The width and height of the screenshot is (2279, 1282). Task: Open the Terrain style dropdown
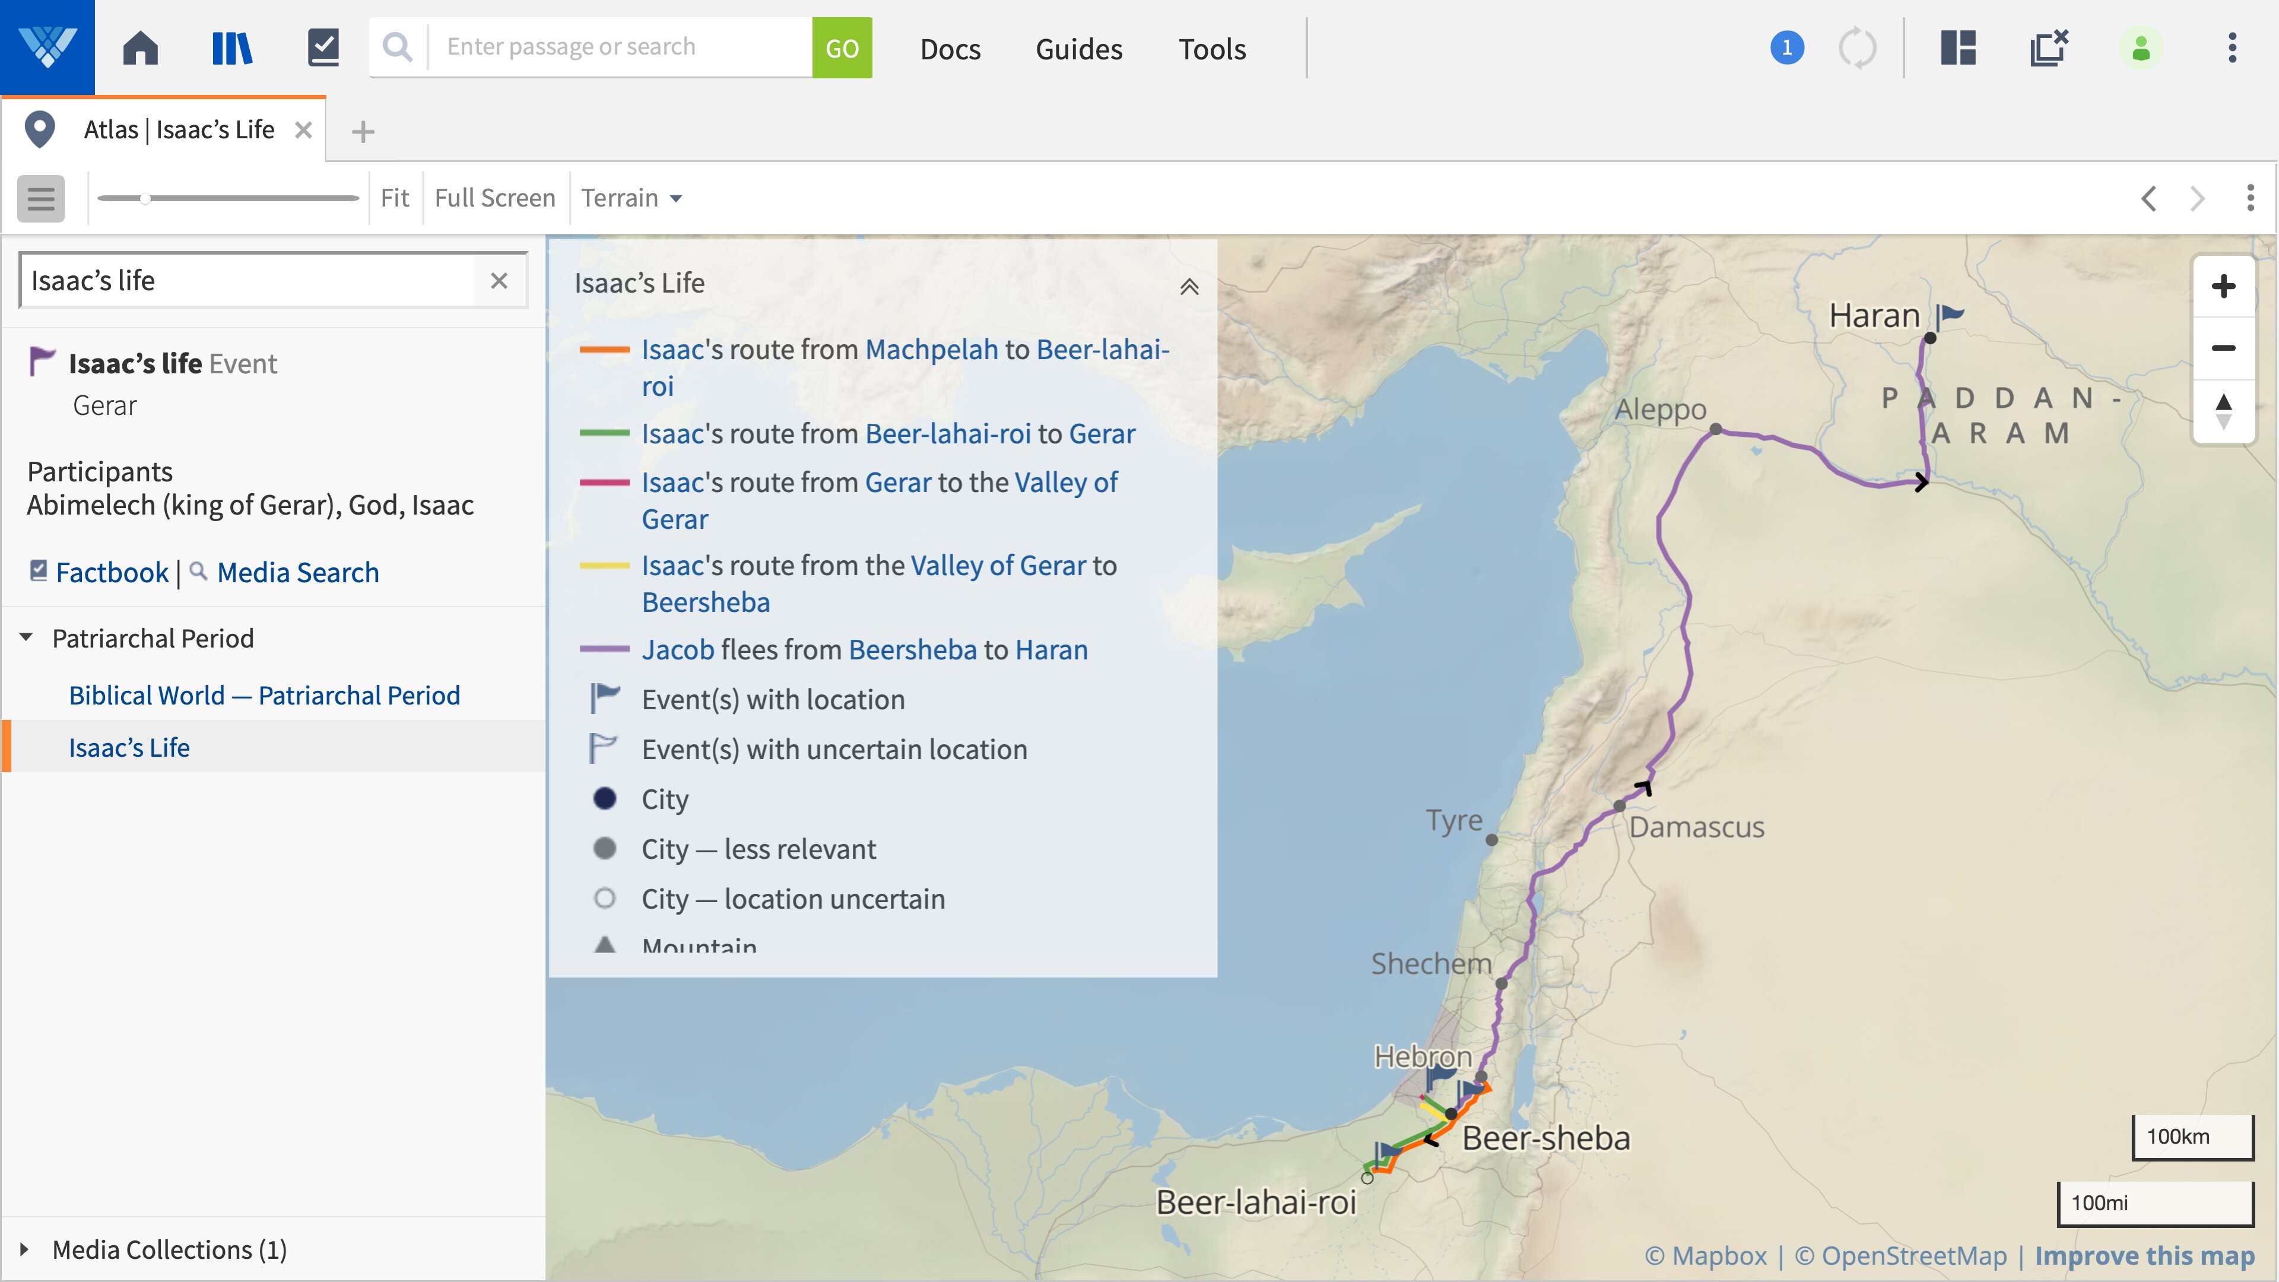point(631,197)
